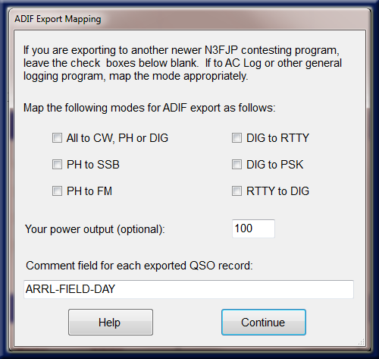The width and height of the screenshot is (379, 359).
Task: Click the 'Your power output (optional):' label
Action: (x=95, y=229)
